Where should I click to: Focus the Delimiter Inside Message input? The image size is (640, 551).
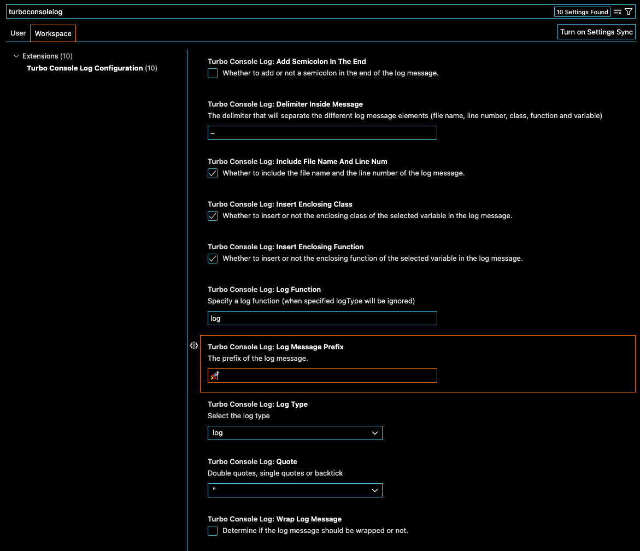coord(322,133)
